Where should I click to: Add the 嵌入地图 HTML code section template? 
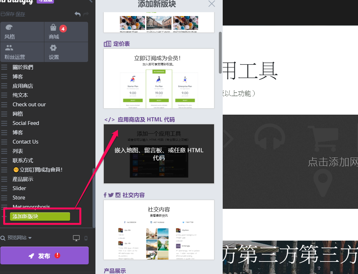tap(159, 154)
